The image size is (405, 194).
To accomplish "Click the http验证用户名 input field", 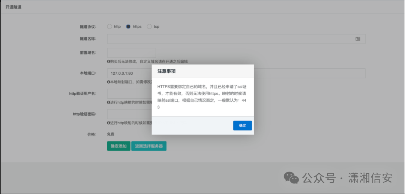I will pos(129,93).
